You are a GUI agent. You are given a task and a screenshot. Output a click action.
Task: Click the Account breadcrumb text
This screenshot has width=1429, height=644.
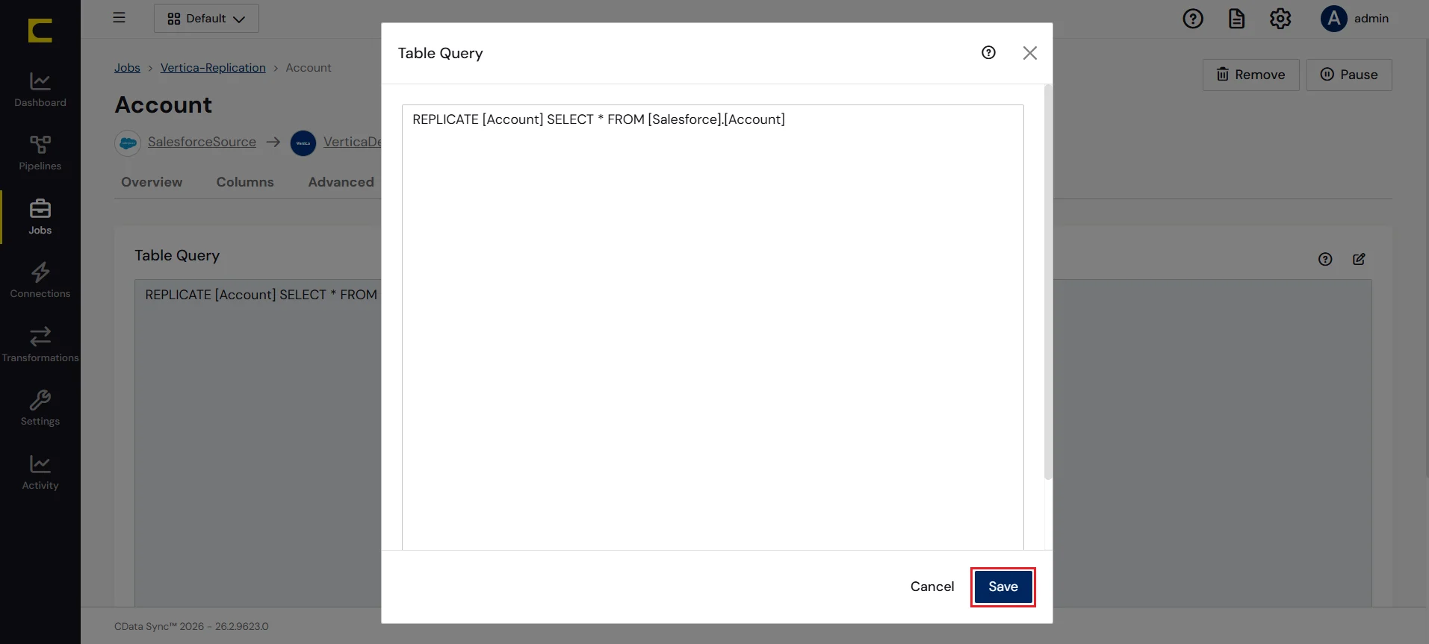pyautogui.click(x=309, y=68)
